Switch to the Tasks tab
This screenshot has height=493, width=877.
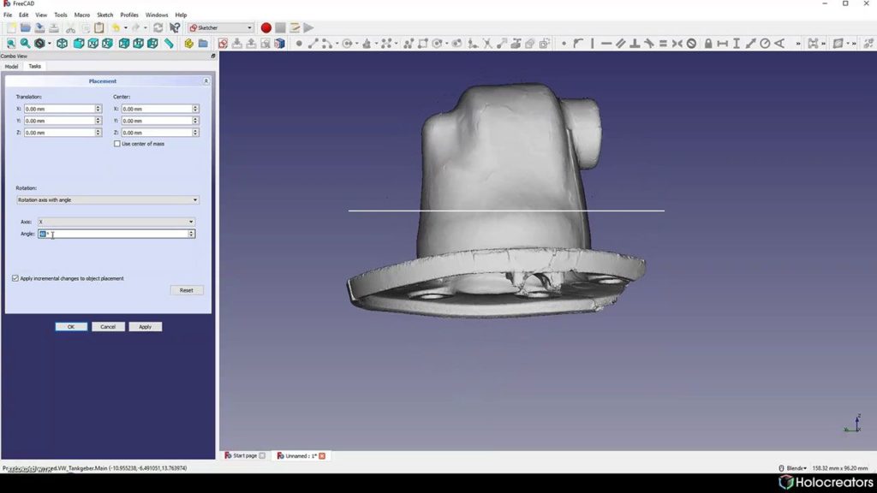(x=34, y=66)
